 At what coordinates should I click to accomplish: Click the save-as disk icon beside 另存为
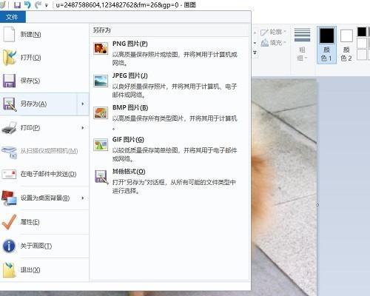click(x=10, y=104)
